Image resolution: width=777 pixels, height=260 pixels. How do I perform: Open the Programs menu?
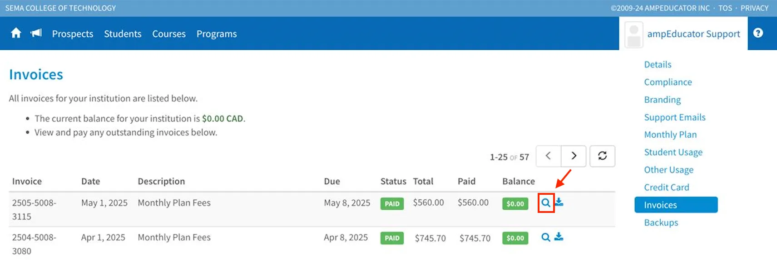(217, 34)
